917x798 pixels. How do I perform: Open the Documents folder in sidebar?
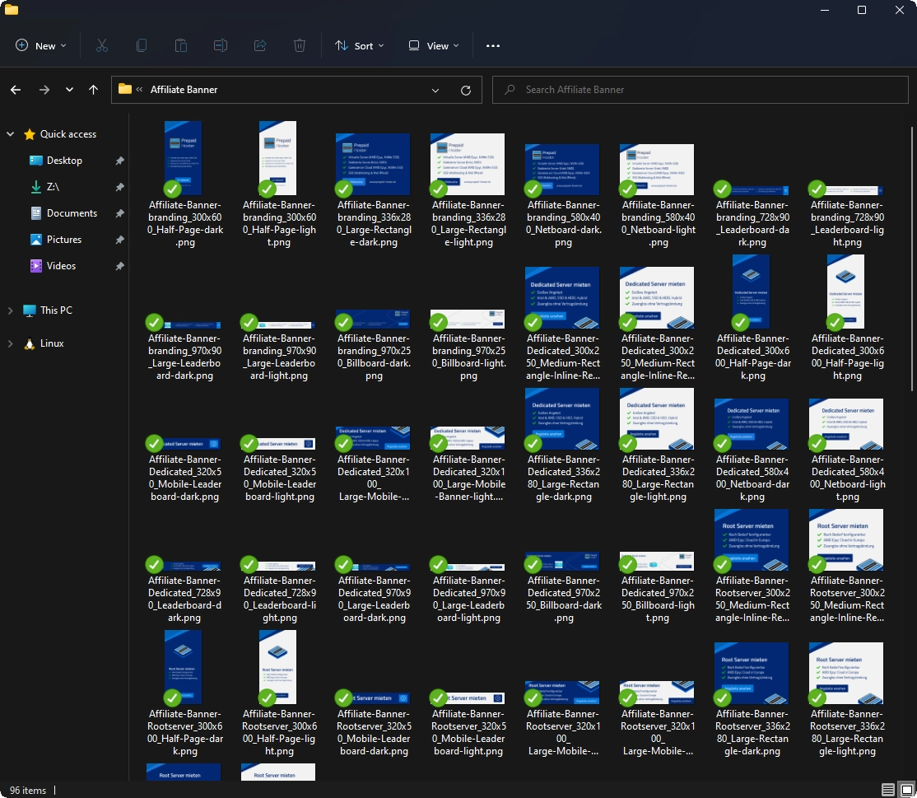pos(72,213)
